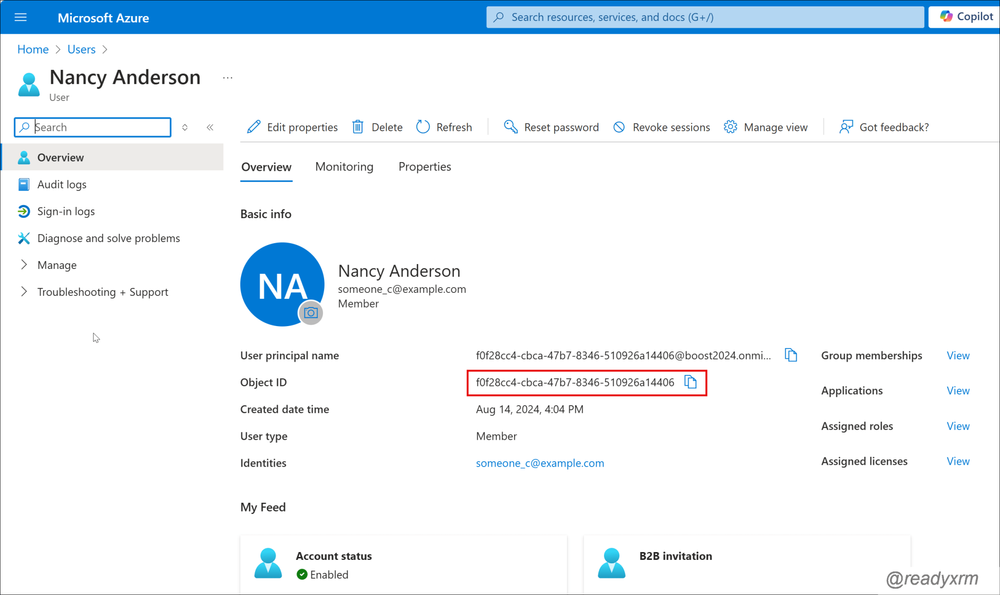Copy the Object ID value
The height and width of the screenshot is (595, 1000).
pyautogui.click(x=690, y=382)
